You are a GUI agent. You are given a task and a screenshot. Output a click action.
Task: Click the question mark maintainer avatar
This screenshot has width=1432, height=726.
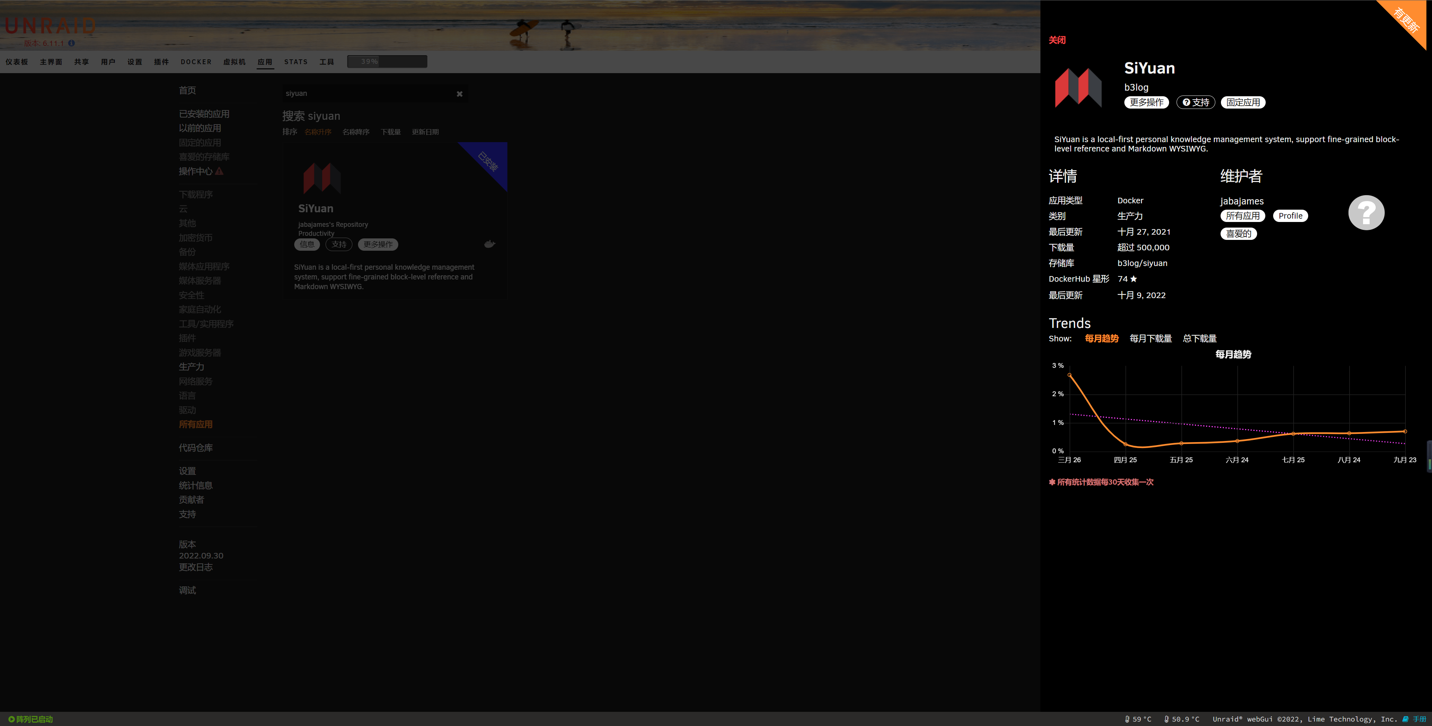pyautogui.click(x=1366, y=213)
